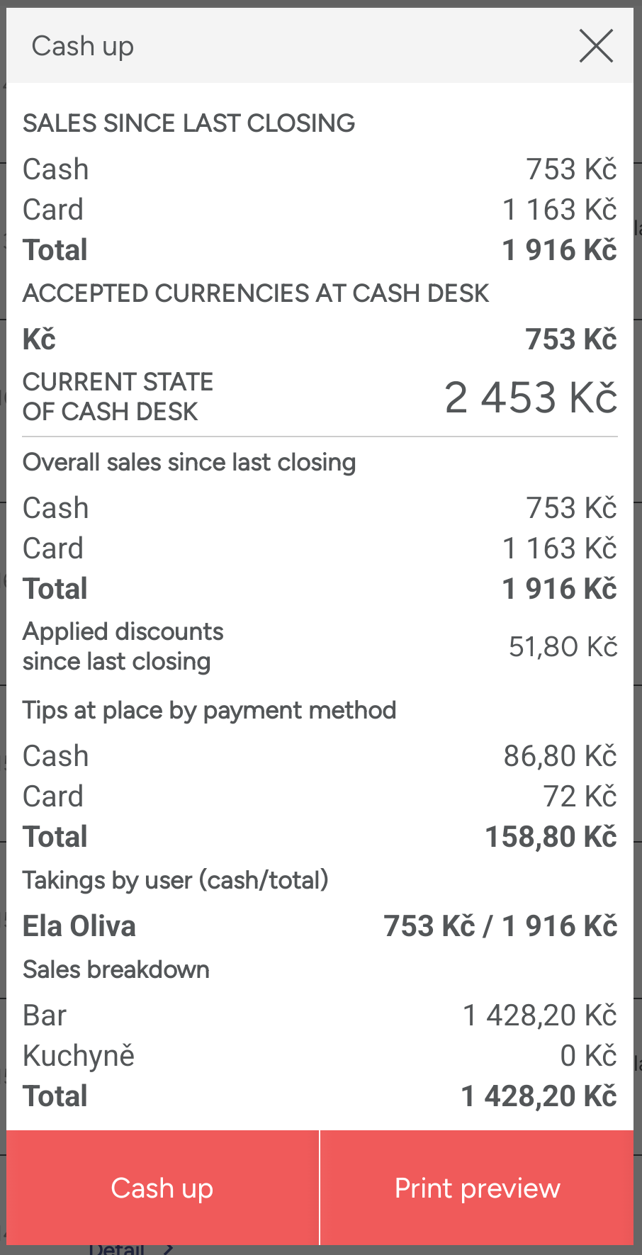Image resolution: width=642 pixels, height=1255 pixels.
Task: Click the 86,80 Kč cash tips value
Action: (x=560, y=756)
